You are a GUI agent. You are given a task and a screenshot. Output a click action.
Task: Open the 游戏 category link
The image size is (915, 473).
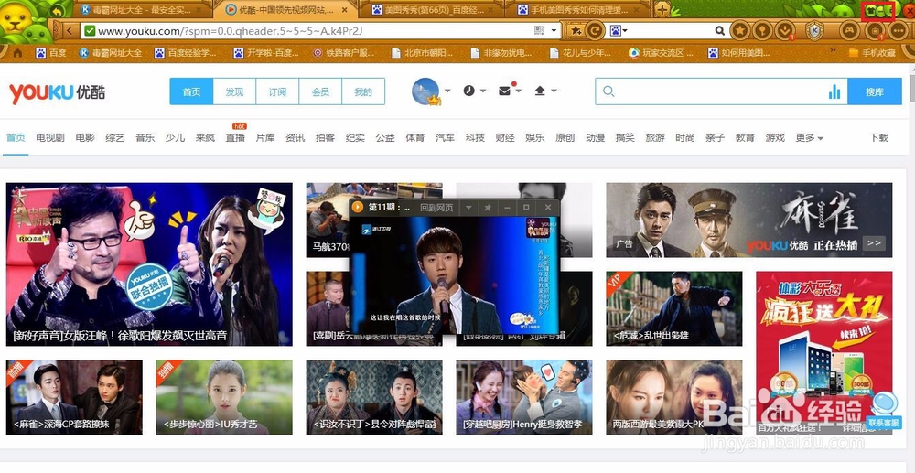click(775, 137)
